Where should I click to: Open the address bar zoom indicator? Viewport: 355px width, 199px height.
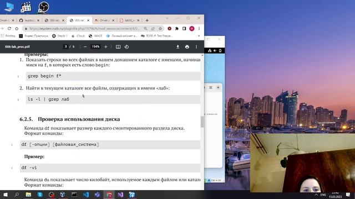click(145, 28)
